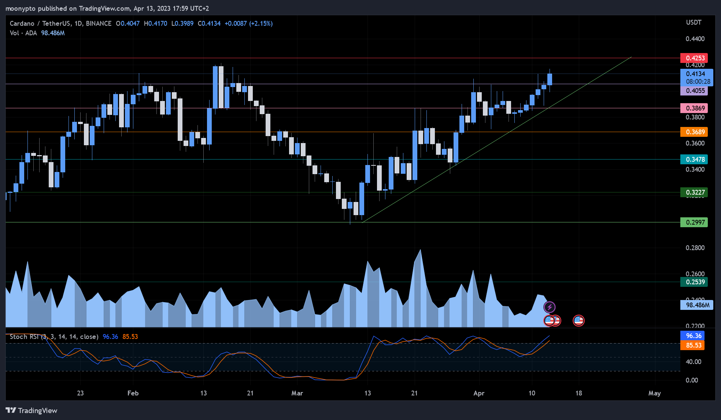Click the Apr date on time axis
This screenshot has height=420, width=721.
(479, 393)
